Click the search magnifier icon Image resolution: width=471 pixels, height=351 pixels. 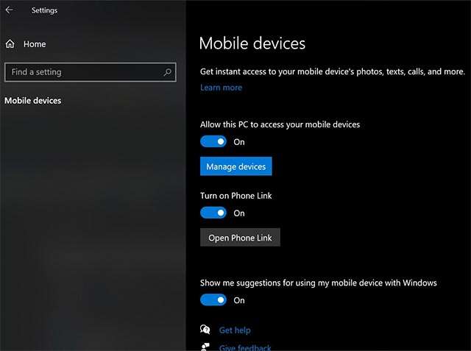pyautogui.click(x=167, y=72)
